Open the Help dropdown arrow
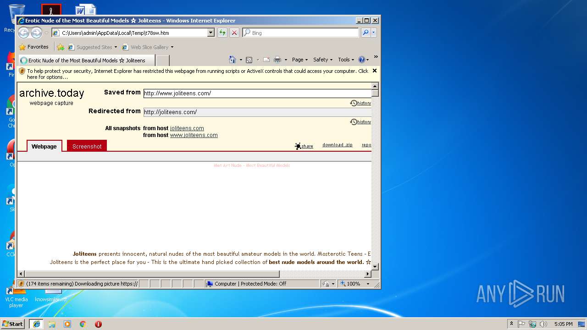Viewport: 587px width, 330px height. coord(368,60)
